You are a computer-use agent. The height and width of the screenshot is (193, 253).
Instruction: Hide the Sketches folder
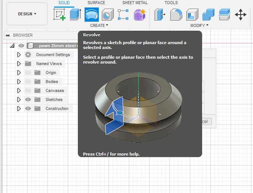pos(28,99)
